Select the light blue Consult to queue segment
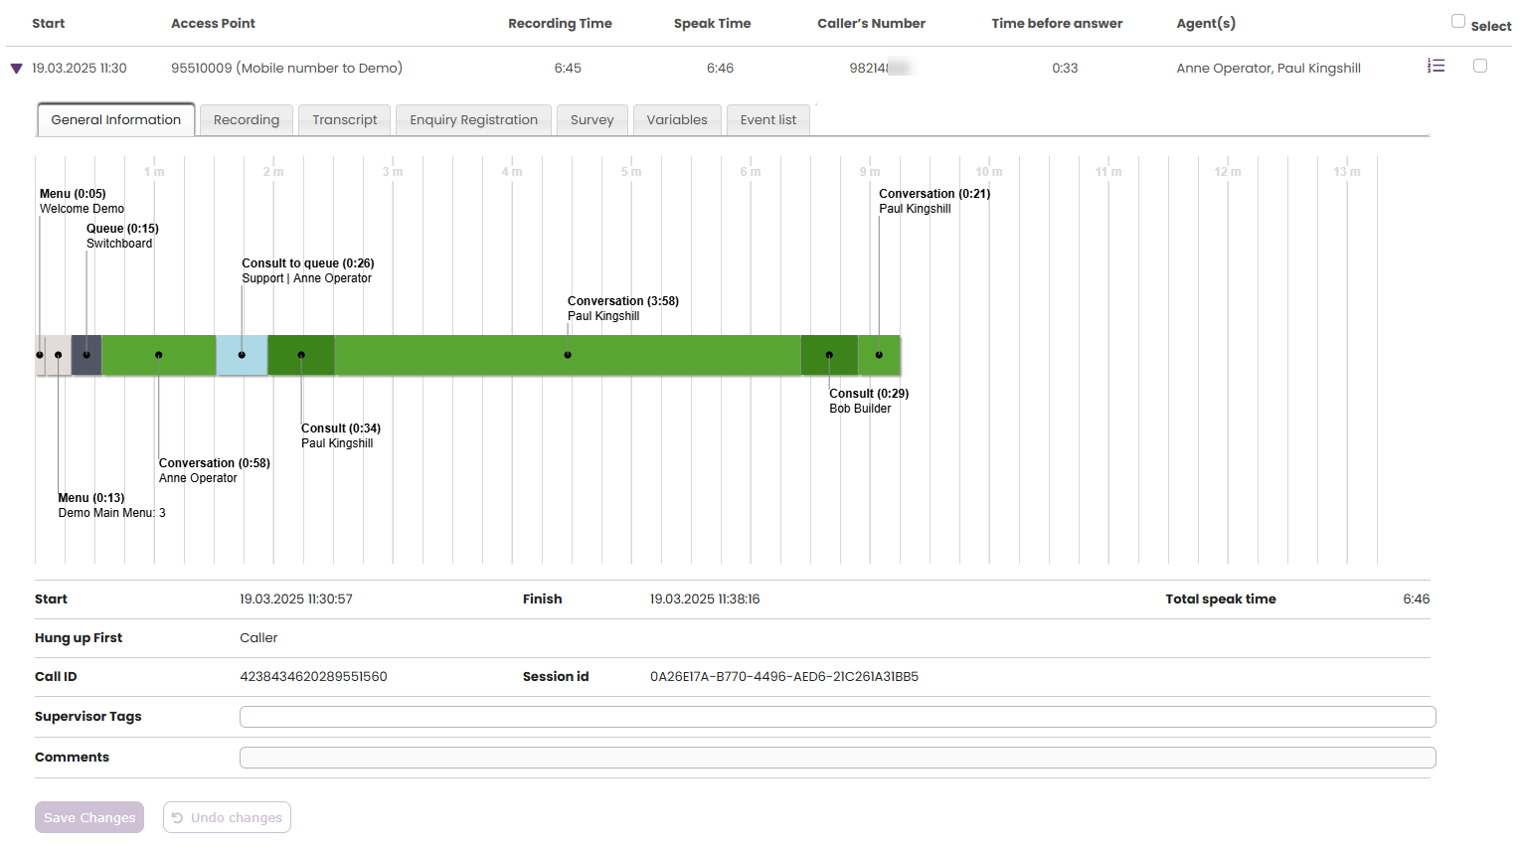The height and width of the screenshot is (855, 1524). (x=242, y=355)
